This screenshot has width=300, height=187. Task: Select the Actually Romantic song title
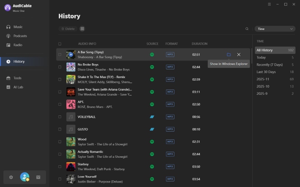pyautogui.click(x=90, y=152)
